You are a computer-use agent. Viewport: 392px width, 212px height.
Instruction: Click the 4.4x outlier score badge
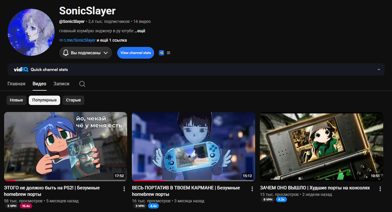(154, 206)
